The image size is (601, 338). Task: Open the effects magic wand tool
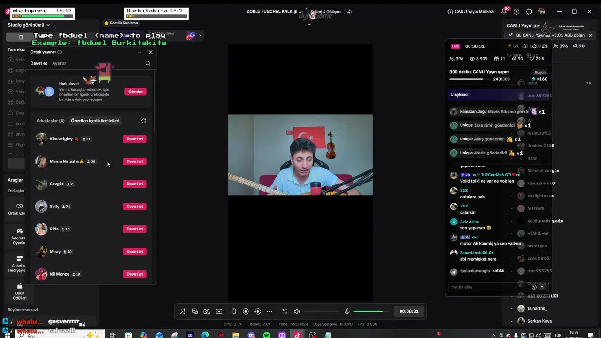tap(183, 311)
